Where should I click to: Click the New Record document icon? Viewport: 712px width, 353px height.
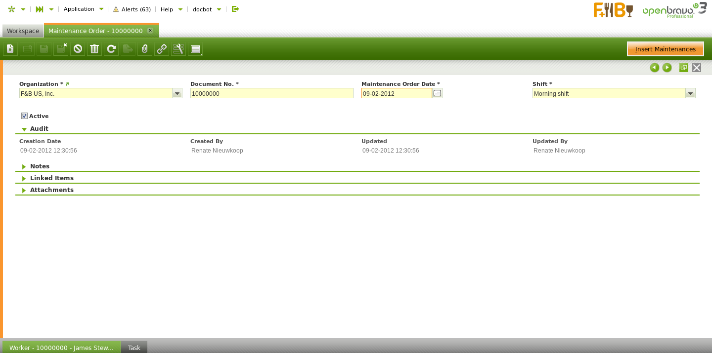[10, 49]
